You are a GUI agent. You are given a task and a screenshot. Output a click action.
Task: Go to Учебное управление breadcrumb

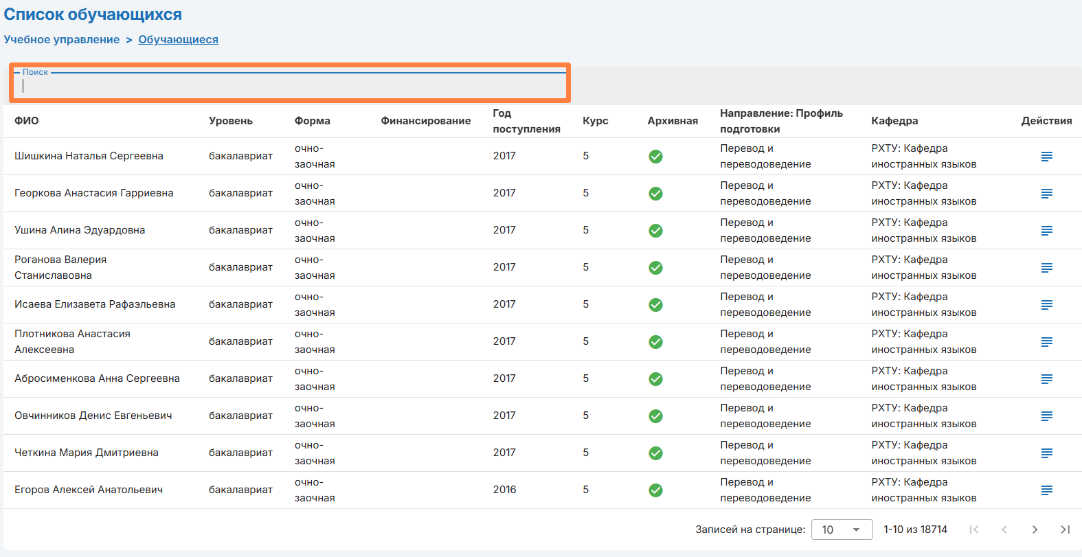(62, 40)
